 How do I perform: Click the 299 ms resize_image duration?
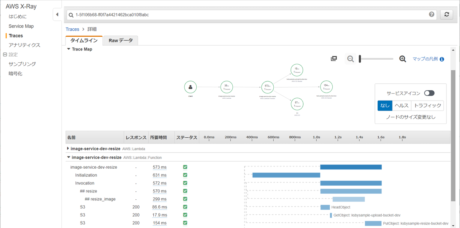coord(159,199)
